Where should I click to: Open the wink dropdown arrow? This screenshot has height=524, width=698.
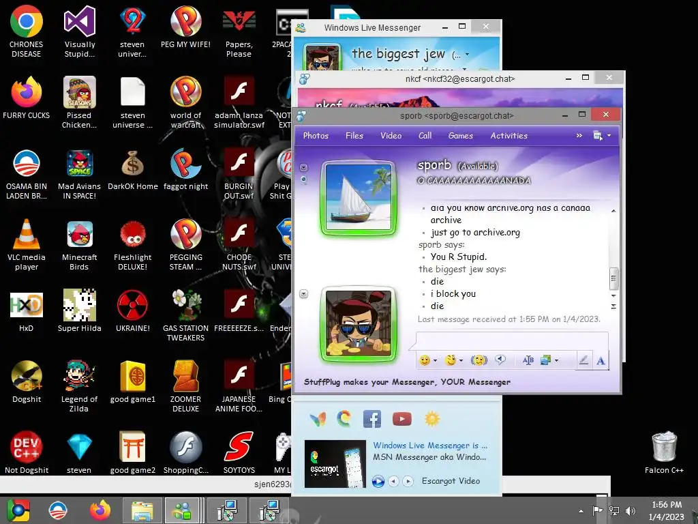461,360
